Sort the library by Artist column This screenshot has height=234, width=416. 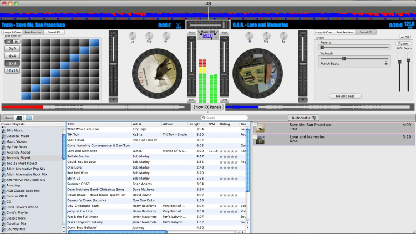point(146,124)
